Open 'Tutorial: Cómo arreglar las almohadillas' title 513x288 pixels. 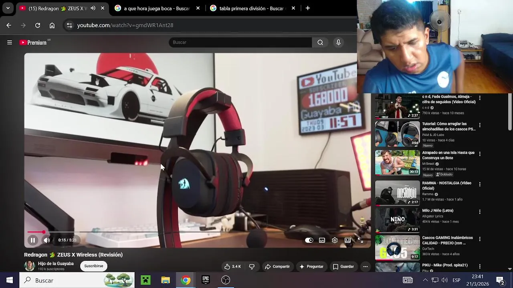[x=448, y=126]
